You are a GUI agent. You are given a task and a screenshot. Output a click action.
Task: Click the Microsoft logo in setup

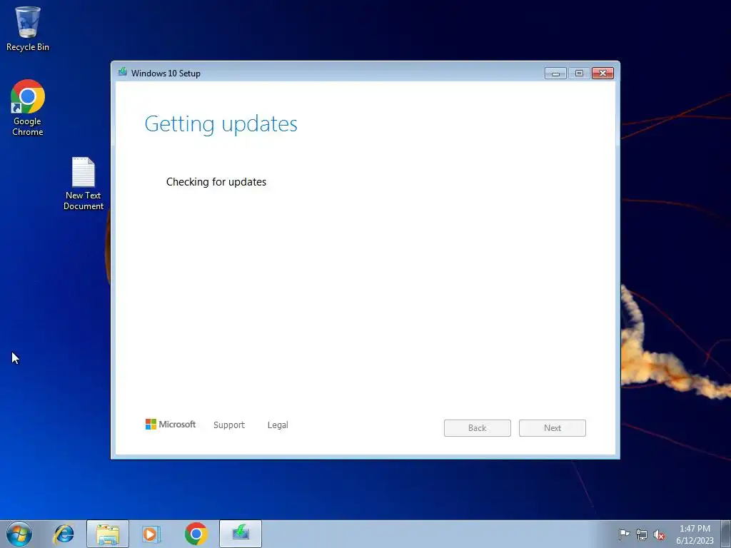pos(171,424)
